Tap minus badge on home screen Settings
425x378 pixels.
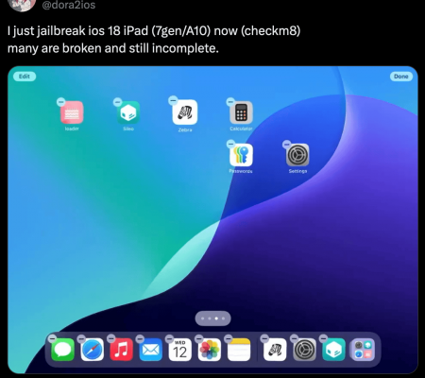(x=287, y=145)
